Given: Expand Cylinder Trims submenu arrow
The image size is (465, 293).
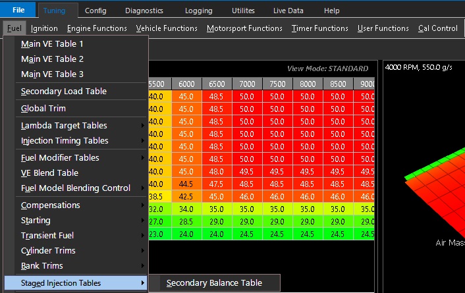Looking at the screenshot, I should tap(143, 251).
